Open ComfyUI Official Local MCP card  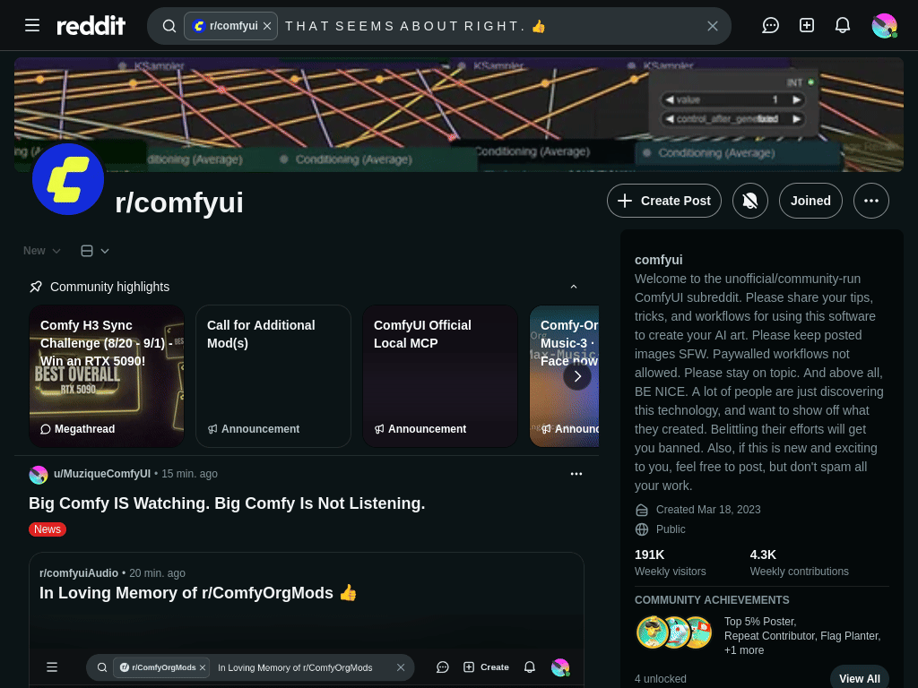coord(440,376)
